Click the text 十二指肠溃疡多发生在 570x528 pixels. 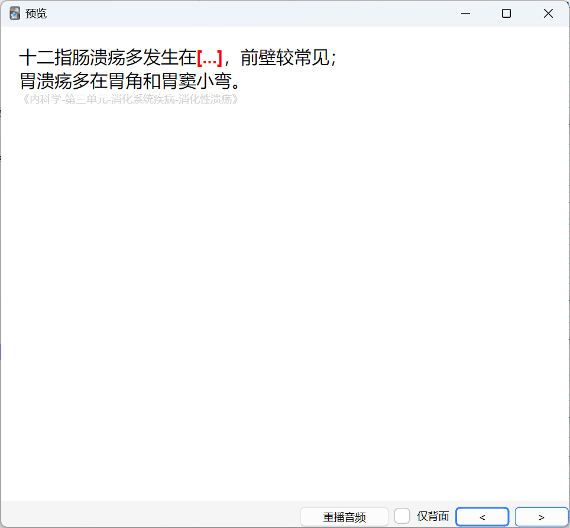pos(108,58)
